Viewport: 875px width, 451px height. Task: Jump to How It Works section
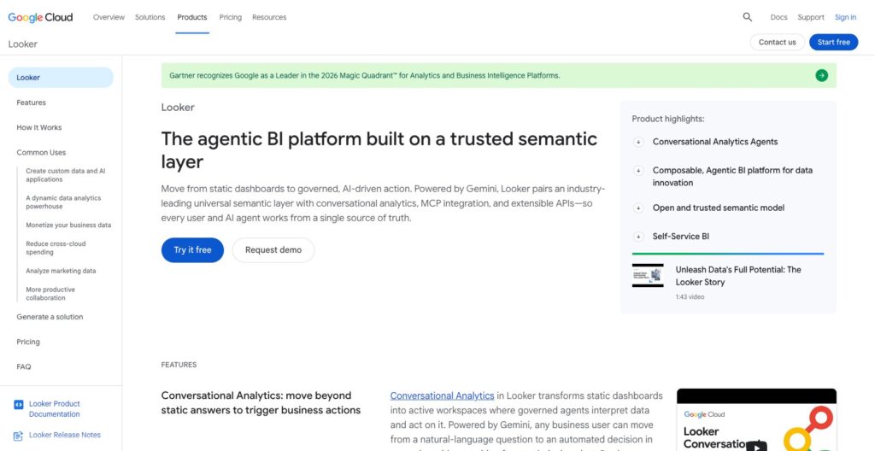(x=39, y=128)
